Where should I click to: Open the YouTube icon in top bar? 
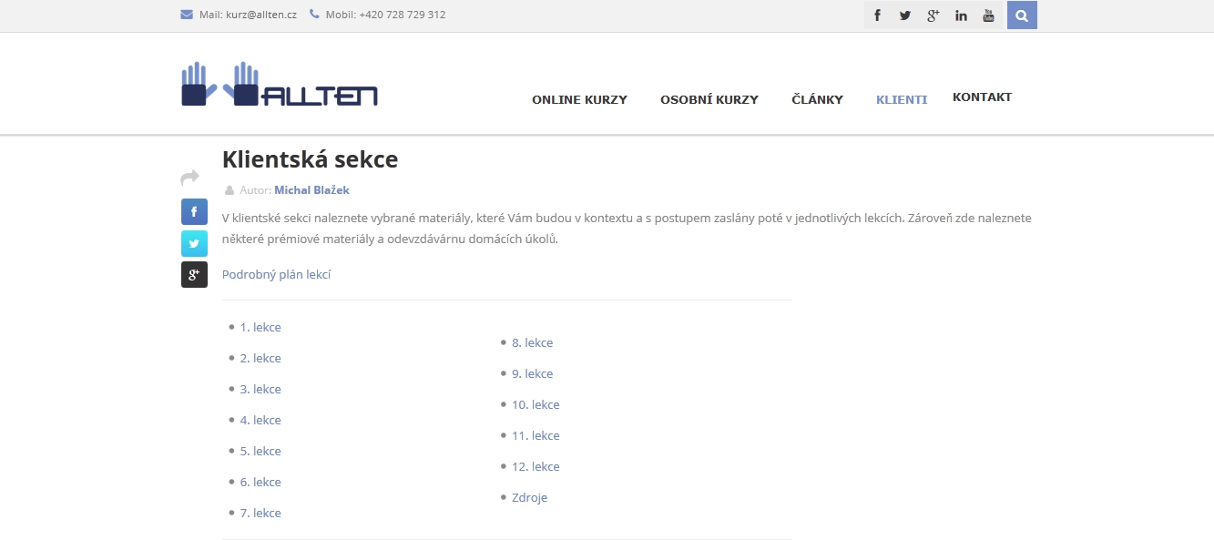coord(988,15)
